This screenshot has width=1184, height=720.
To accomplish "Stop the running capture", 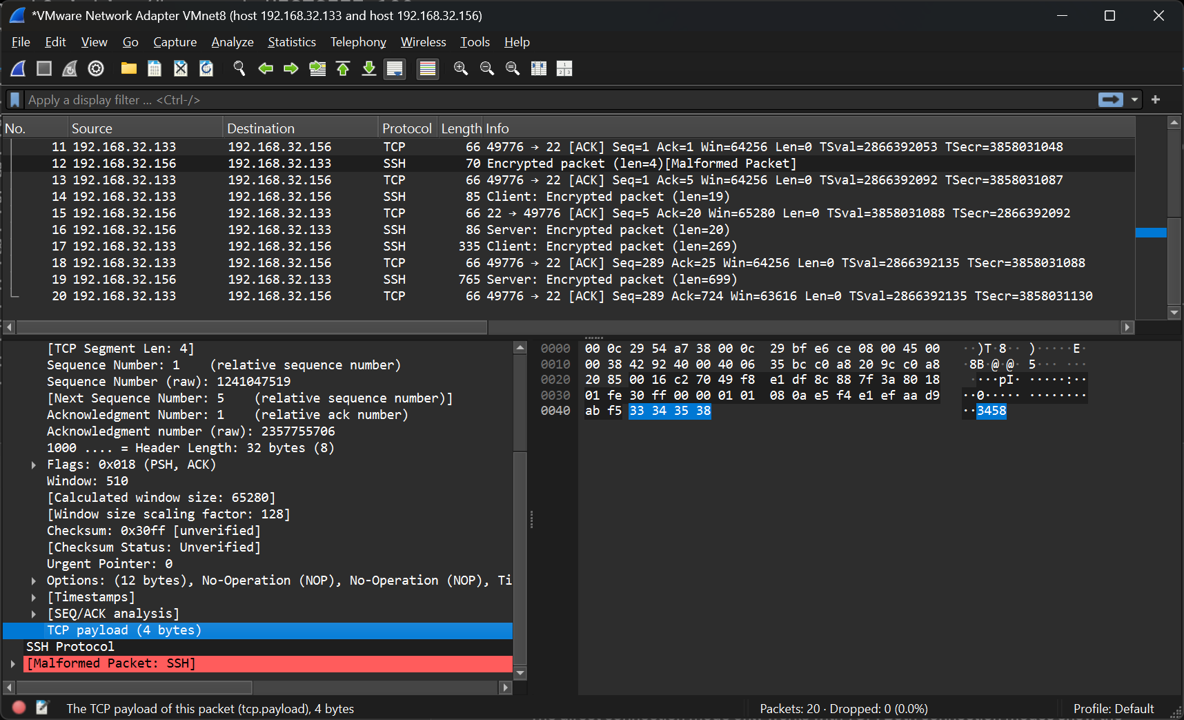I will (x=44, y=68).
